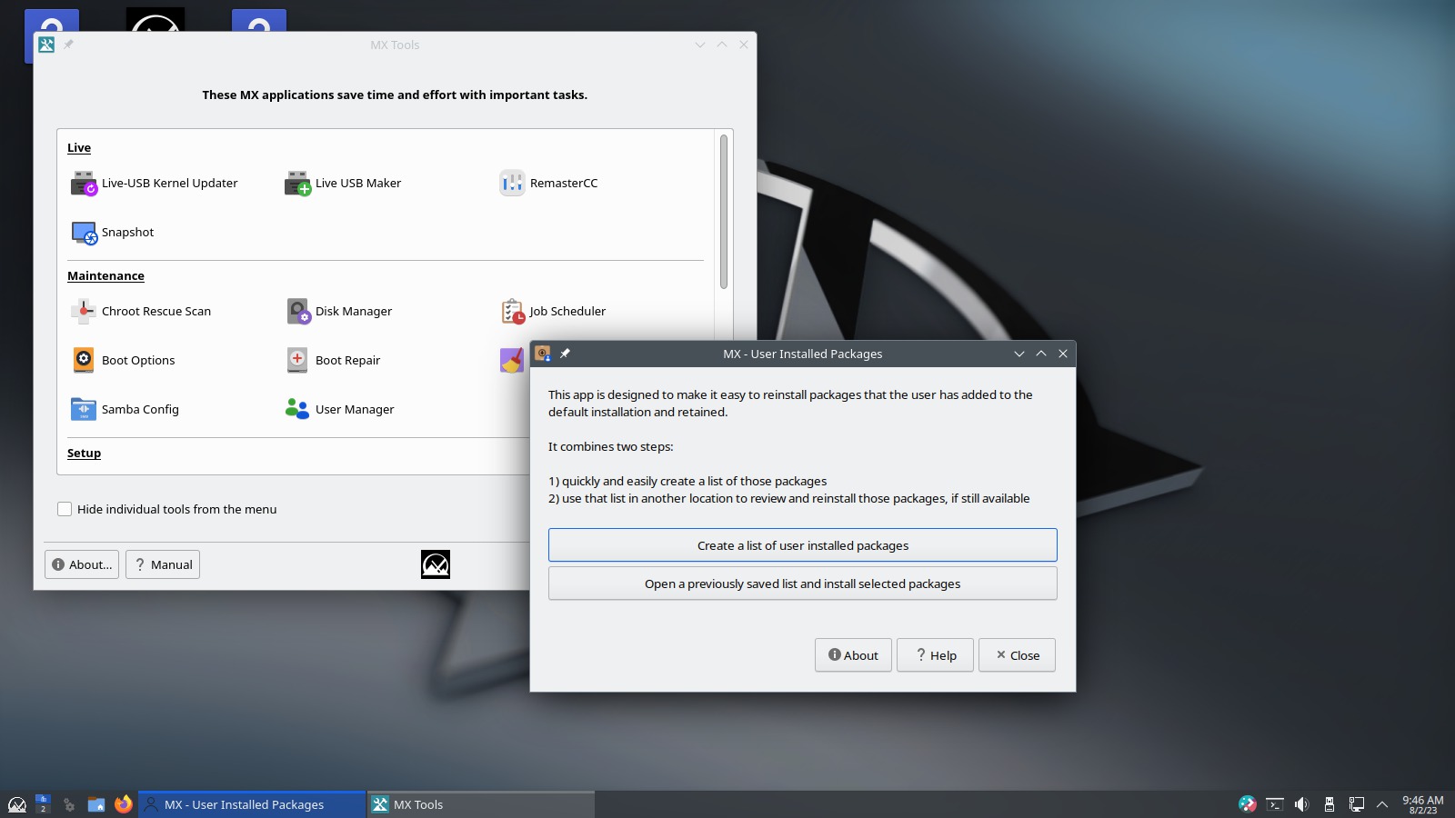This screenshot has width=1455, height=818.
Task: Select MX - User Installed Packages taskbar entry
Action: [x=252, y=804]
